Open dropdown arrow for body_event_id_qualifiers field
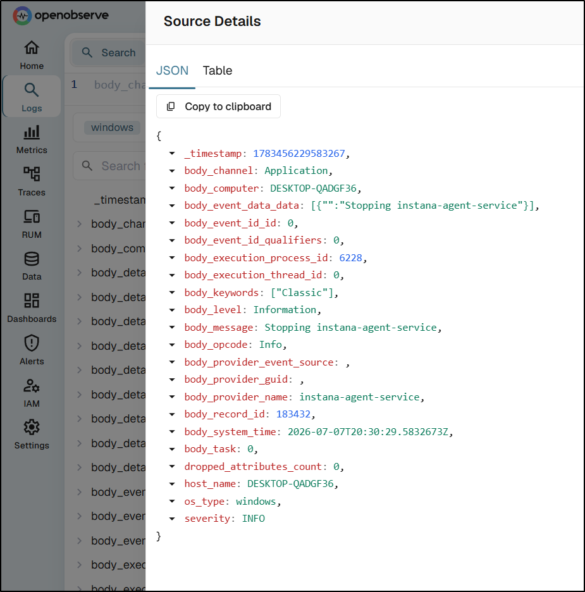The image size is (585, 592). [172, 240]
